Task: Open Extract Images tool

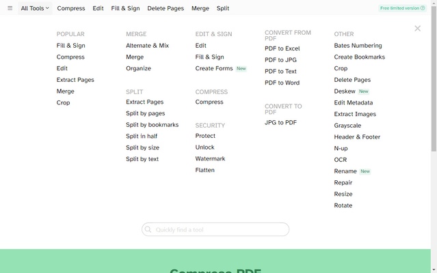Action: tap(355, 114)
